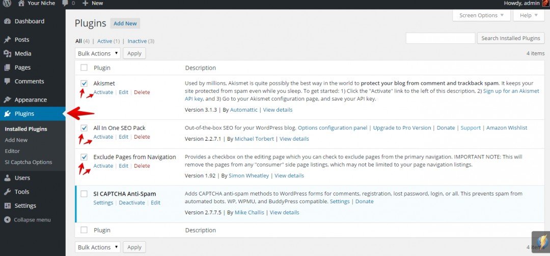
Task: Click the Tools wrench icon
Action: pos(7,191)
